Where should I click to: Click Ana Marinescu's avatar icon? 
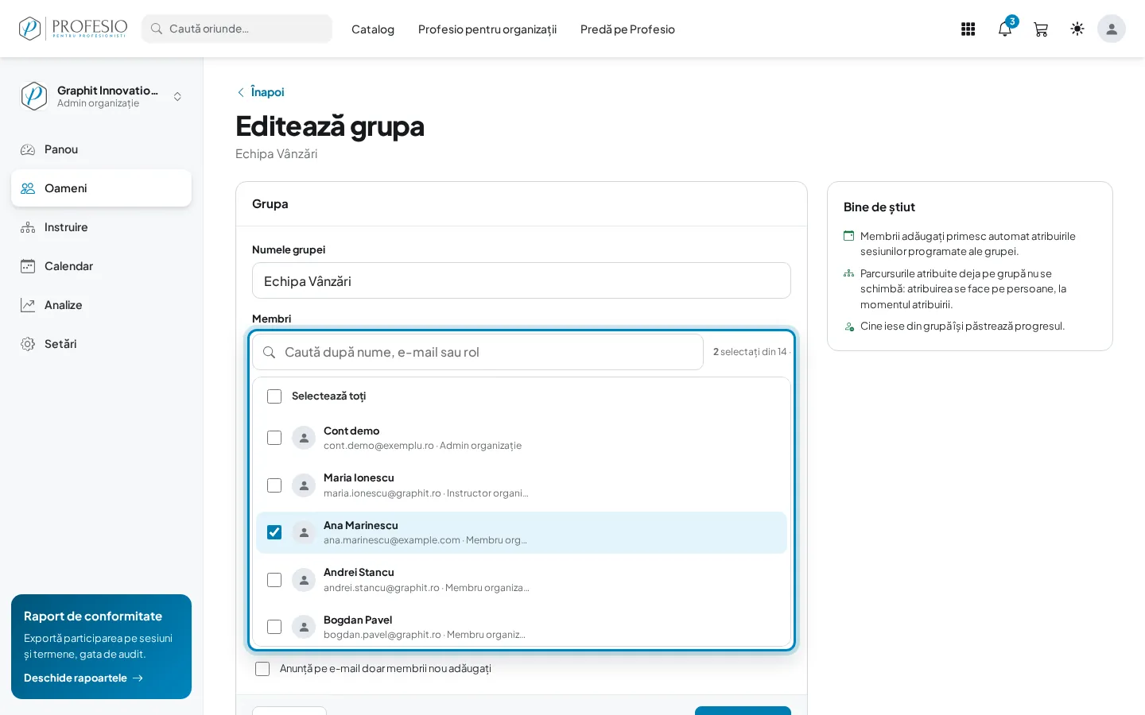[304, 532]
